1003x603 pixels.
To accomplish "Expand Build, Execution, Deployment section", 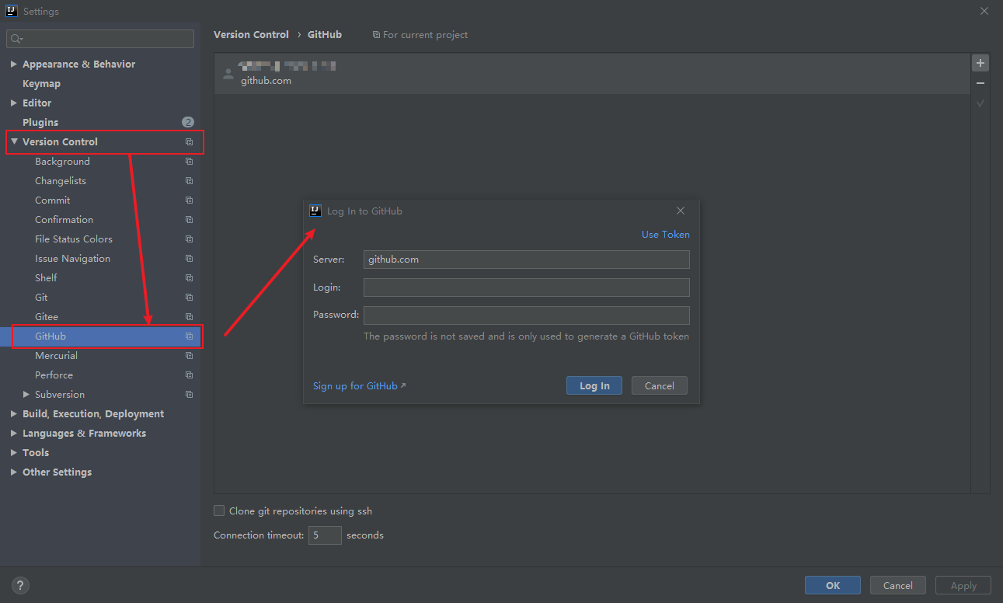I will coord(14,414).
